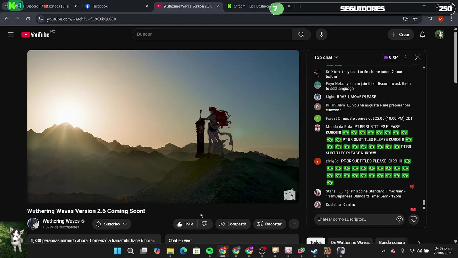The width and height of the screenshot is (458, 258).
Task: Show hidden system tray icons
Action: click(384, 251)
